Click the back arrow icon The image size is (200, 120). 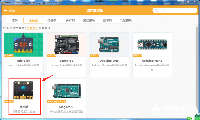pos(5,10)
